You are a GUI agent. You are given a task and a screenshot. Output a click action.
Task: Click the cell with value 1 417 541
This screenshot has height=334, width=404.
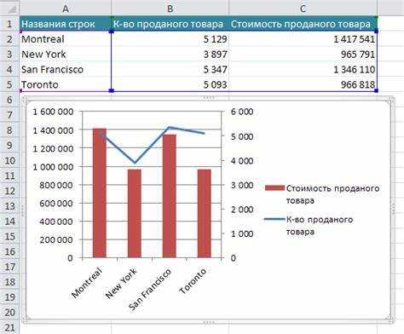point(303,39)
